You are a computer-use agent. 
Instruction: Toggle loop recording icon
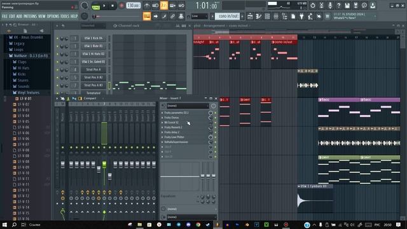(181, 6)
